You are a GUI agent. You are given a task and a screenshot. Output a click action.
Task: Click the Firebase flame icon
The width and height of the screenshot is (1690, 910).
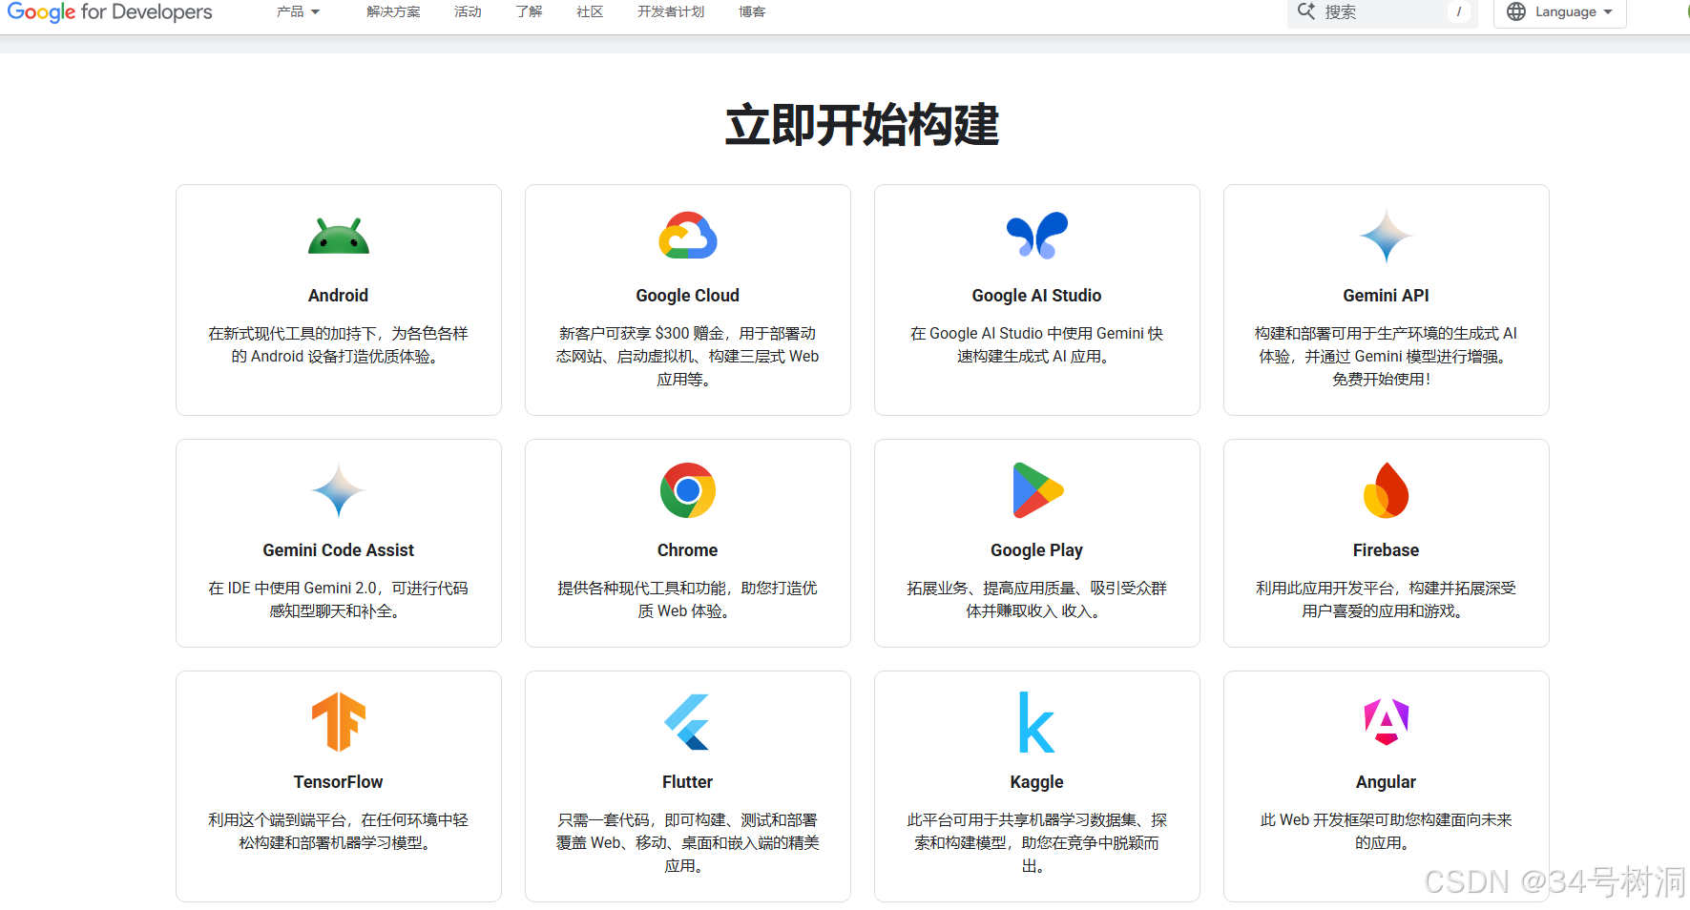pos(1386,490)
